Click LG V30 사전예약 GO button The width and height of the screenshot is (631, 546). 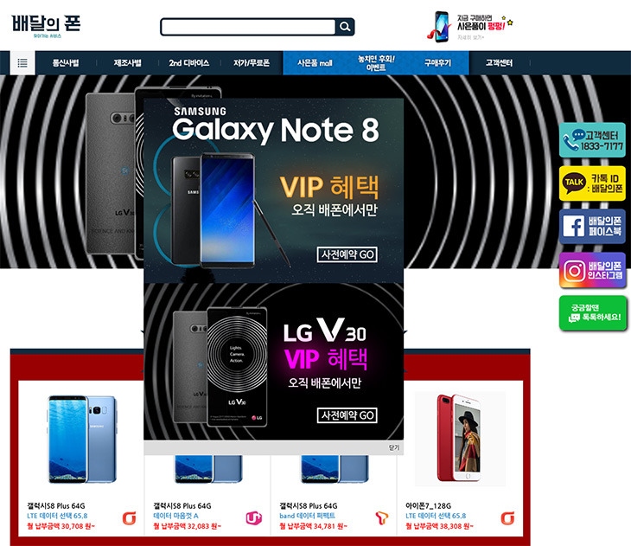(347, 415)
